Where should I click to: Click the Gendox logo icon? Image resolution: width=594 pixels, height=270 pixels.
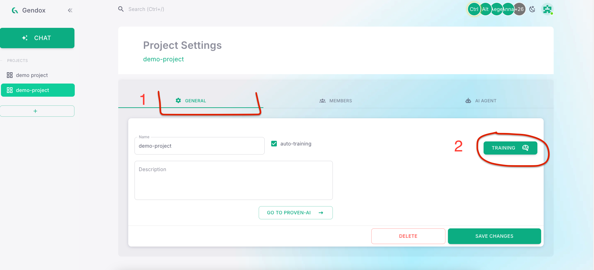[x=15, y=10]
